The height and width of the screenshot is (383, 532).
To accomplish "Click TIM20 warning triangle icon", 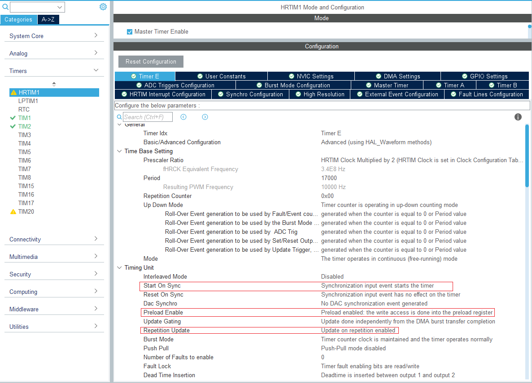I will point(13,211).
